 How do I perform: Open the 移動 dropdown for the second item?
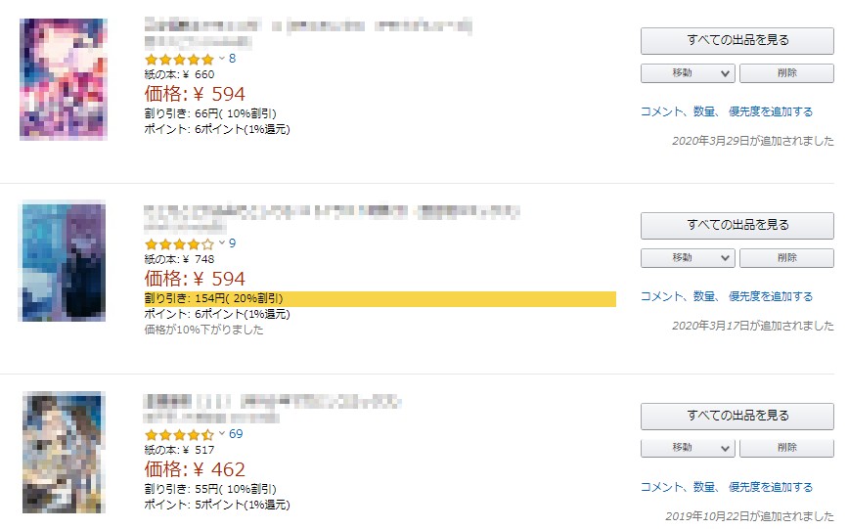click(688, 258)
